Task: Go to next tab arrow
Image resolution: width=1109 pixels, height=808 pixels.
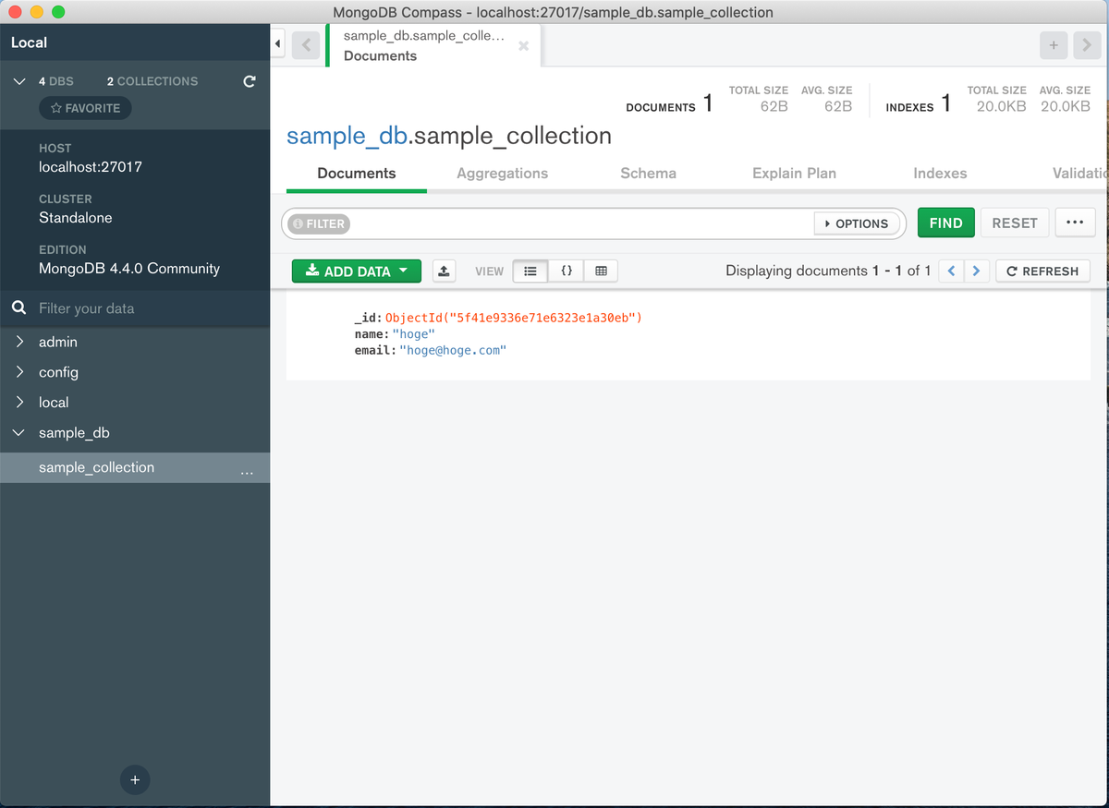Action: click(x=1087, y=44)
